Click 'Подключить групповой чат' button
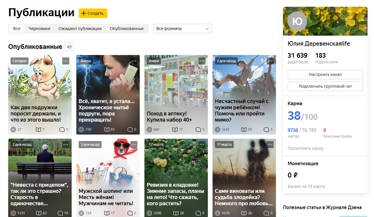The image size is (374, 217). 325,86
